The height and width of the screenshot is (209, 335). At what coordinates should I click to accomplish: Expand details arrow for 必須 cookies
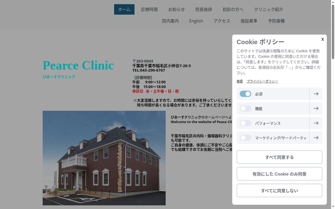pyautogui.click(x=316, y=94)
